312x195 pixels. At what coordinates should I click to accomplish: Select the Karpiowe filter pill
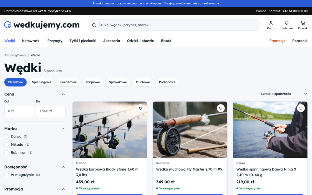93,82
